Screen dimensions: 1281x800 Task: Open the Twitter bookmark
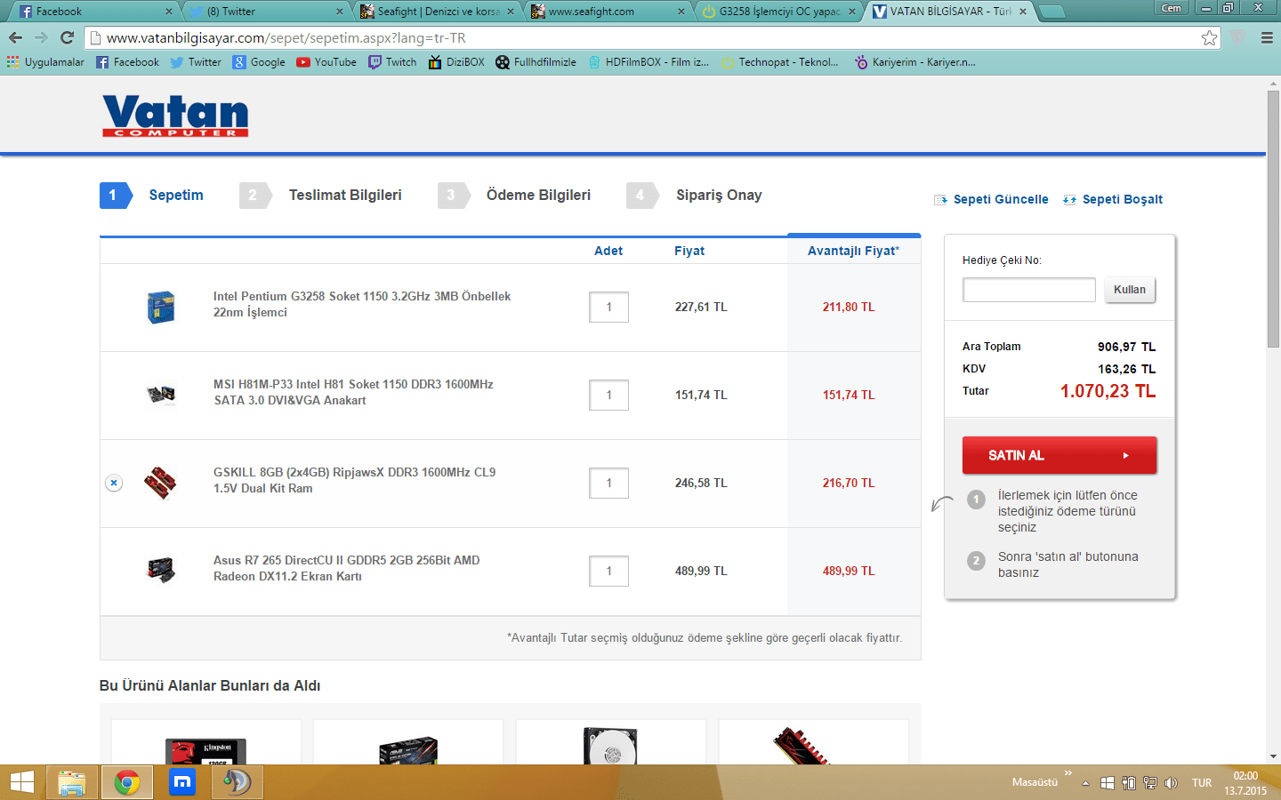pos(196,62)
